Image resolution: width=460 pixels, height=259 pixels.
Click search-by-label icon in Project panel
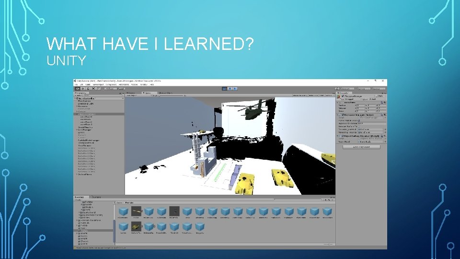[x=329, y=200]
